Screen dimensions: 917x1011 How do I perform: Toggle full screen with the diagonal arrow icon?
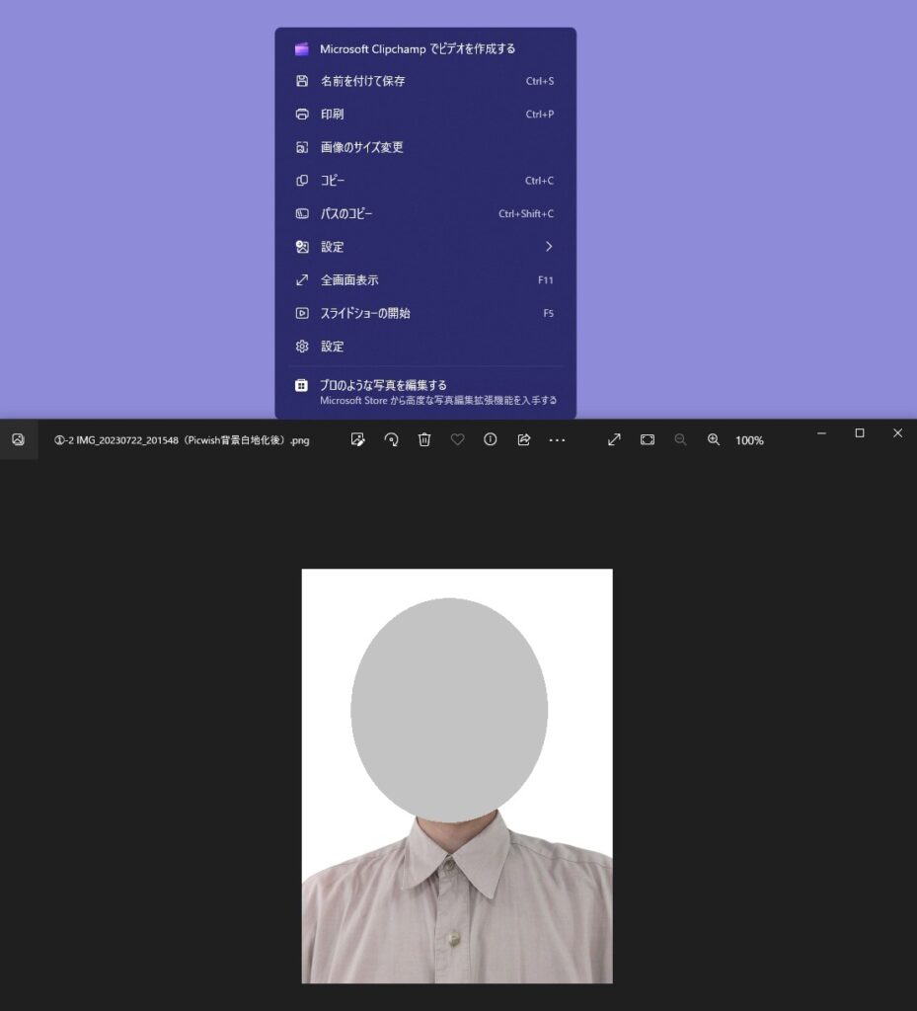click(614, 439)
